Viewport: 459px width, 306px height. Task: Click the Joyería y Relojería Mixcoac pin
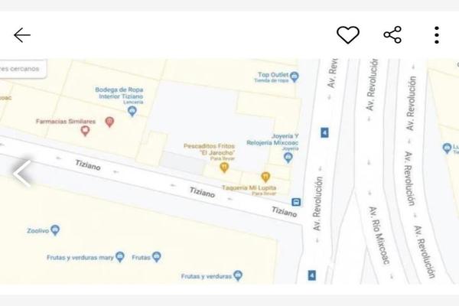tap(288, 158)
